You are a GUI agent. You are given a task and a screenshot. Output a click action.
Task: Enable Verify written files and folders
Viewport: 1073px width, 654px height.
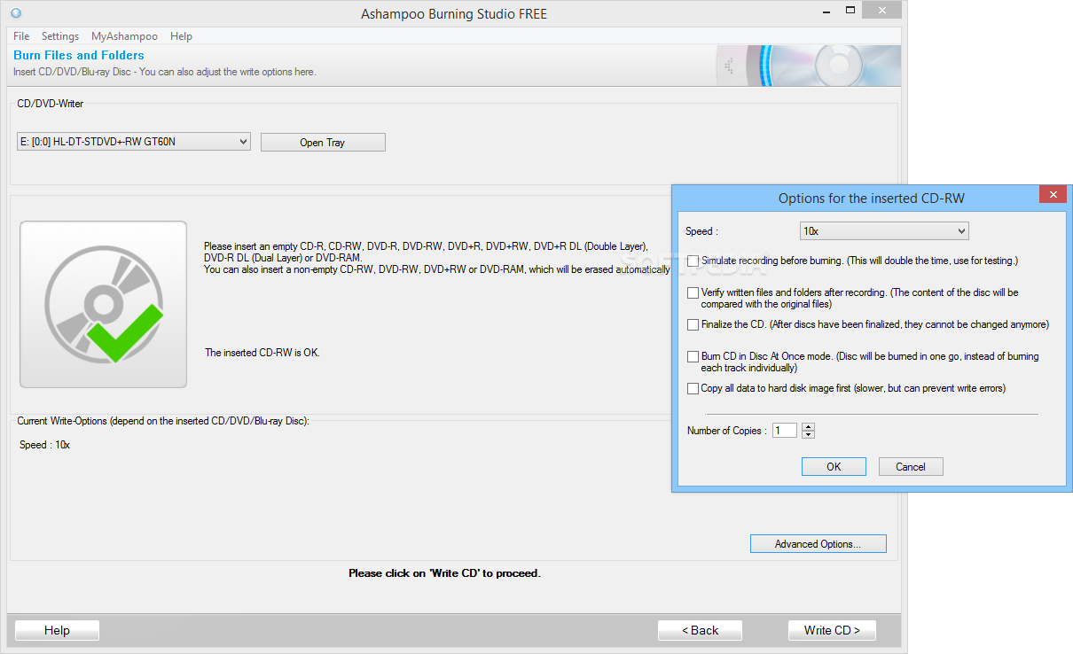(x=693, y=292)
